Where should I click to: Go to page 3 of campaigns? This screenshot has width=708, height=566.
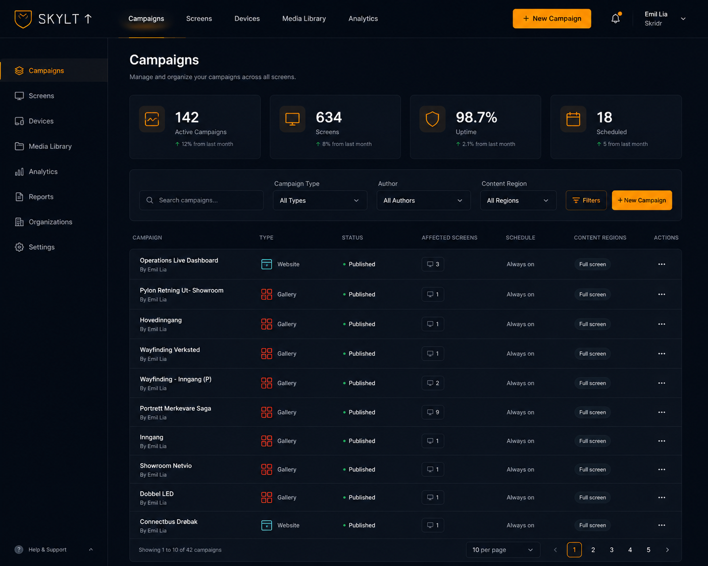click(612, 550)
